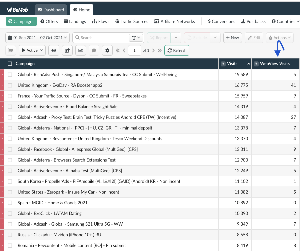
Task: Open the Offers section
Action: (49, 21)
